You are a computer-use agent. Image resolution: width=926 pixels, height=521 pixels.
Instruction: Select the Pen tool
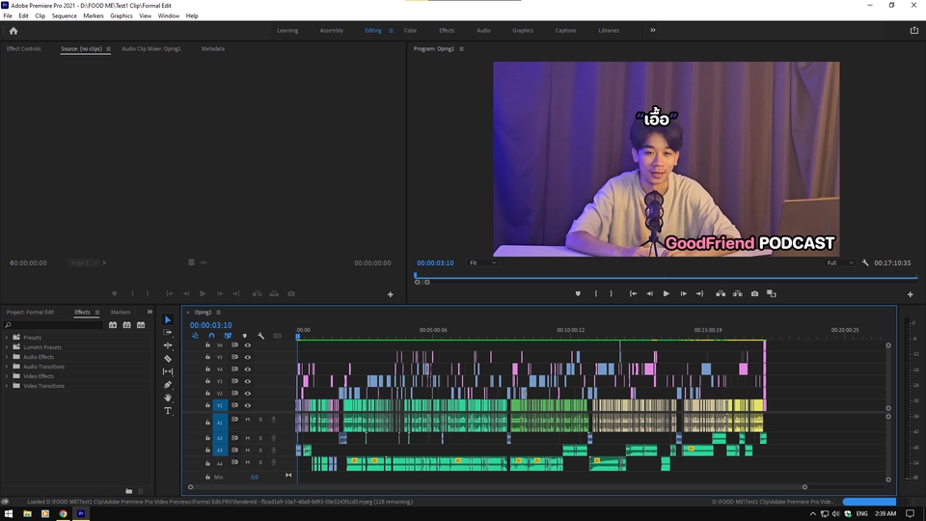168,384
